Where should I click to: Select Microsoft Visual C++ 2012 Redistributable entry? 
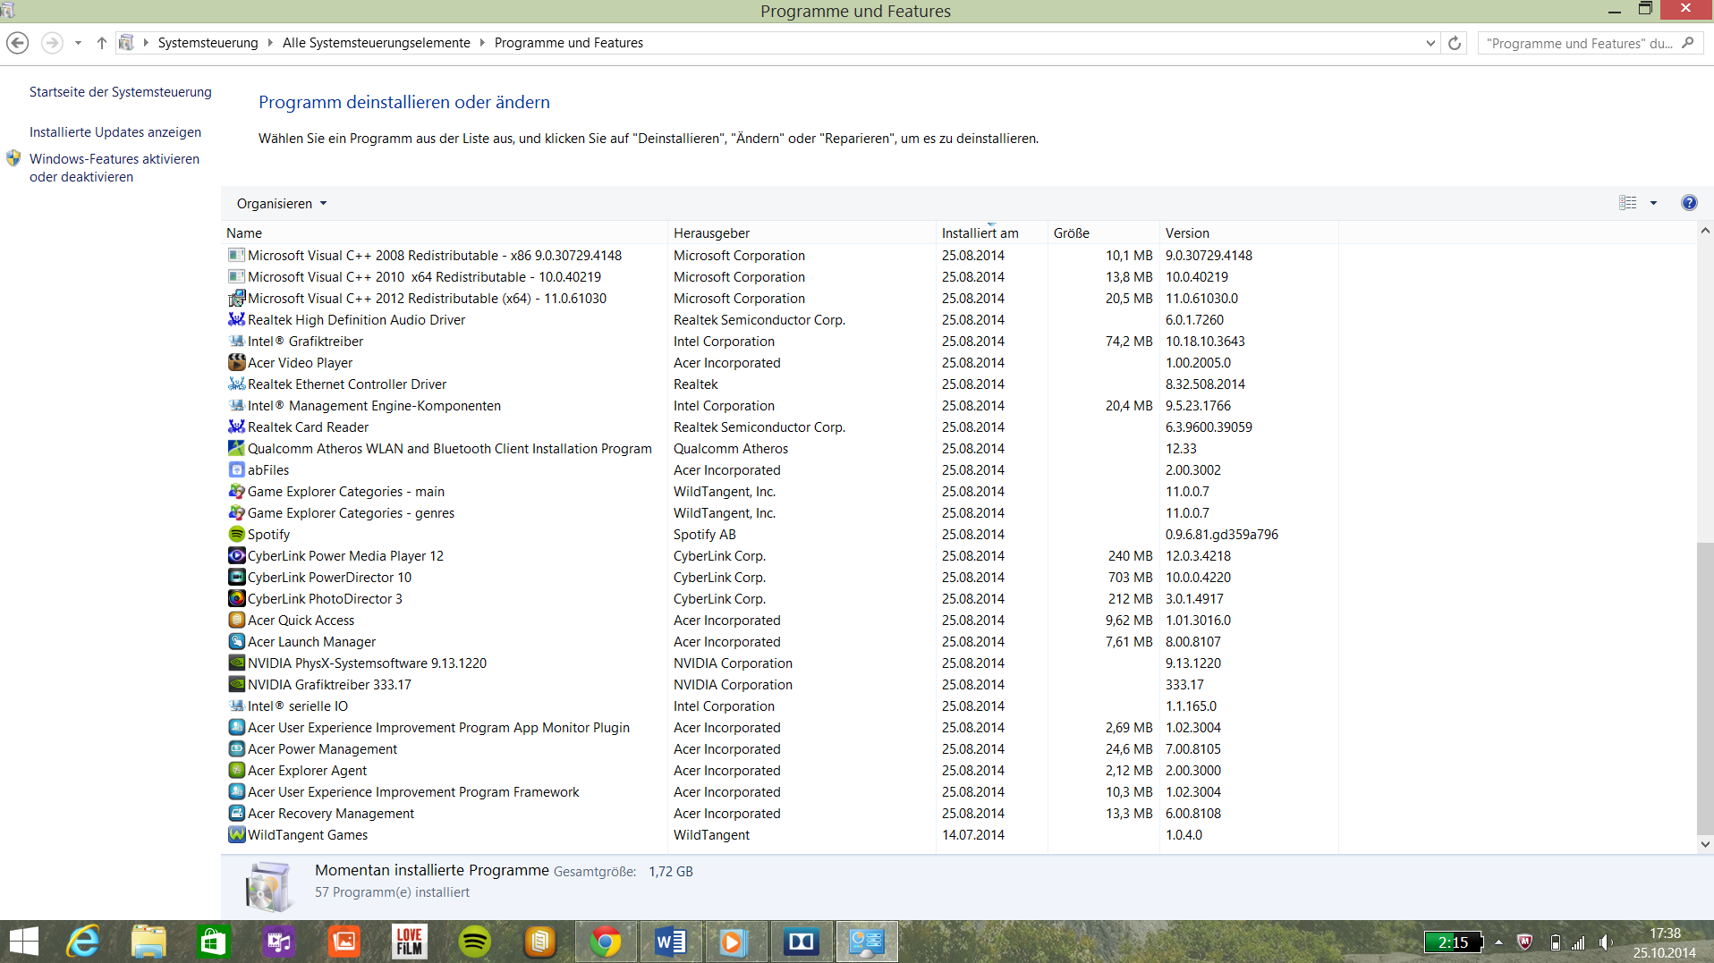click(x=427, y=298)
